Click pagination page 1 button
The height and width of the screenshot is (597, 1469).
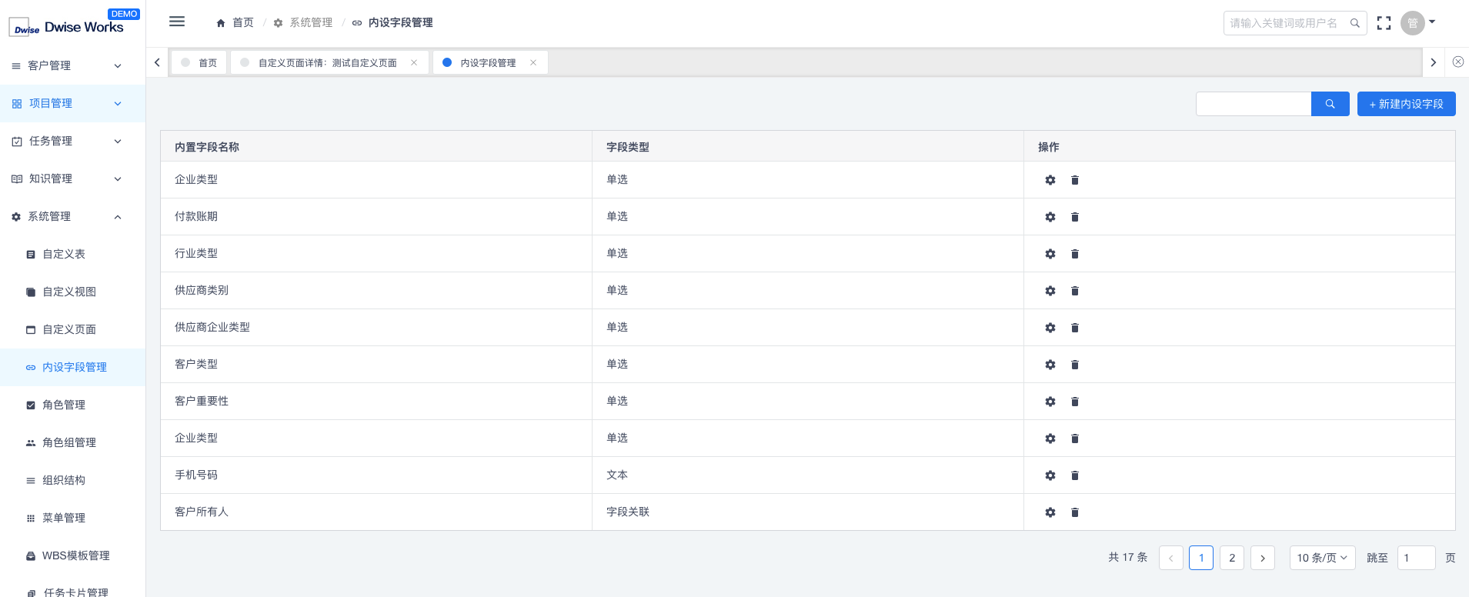click(1201, 558)
